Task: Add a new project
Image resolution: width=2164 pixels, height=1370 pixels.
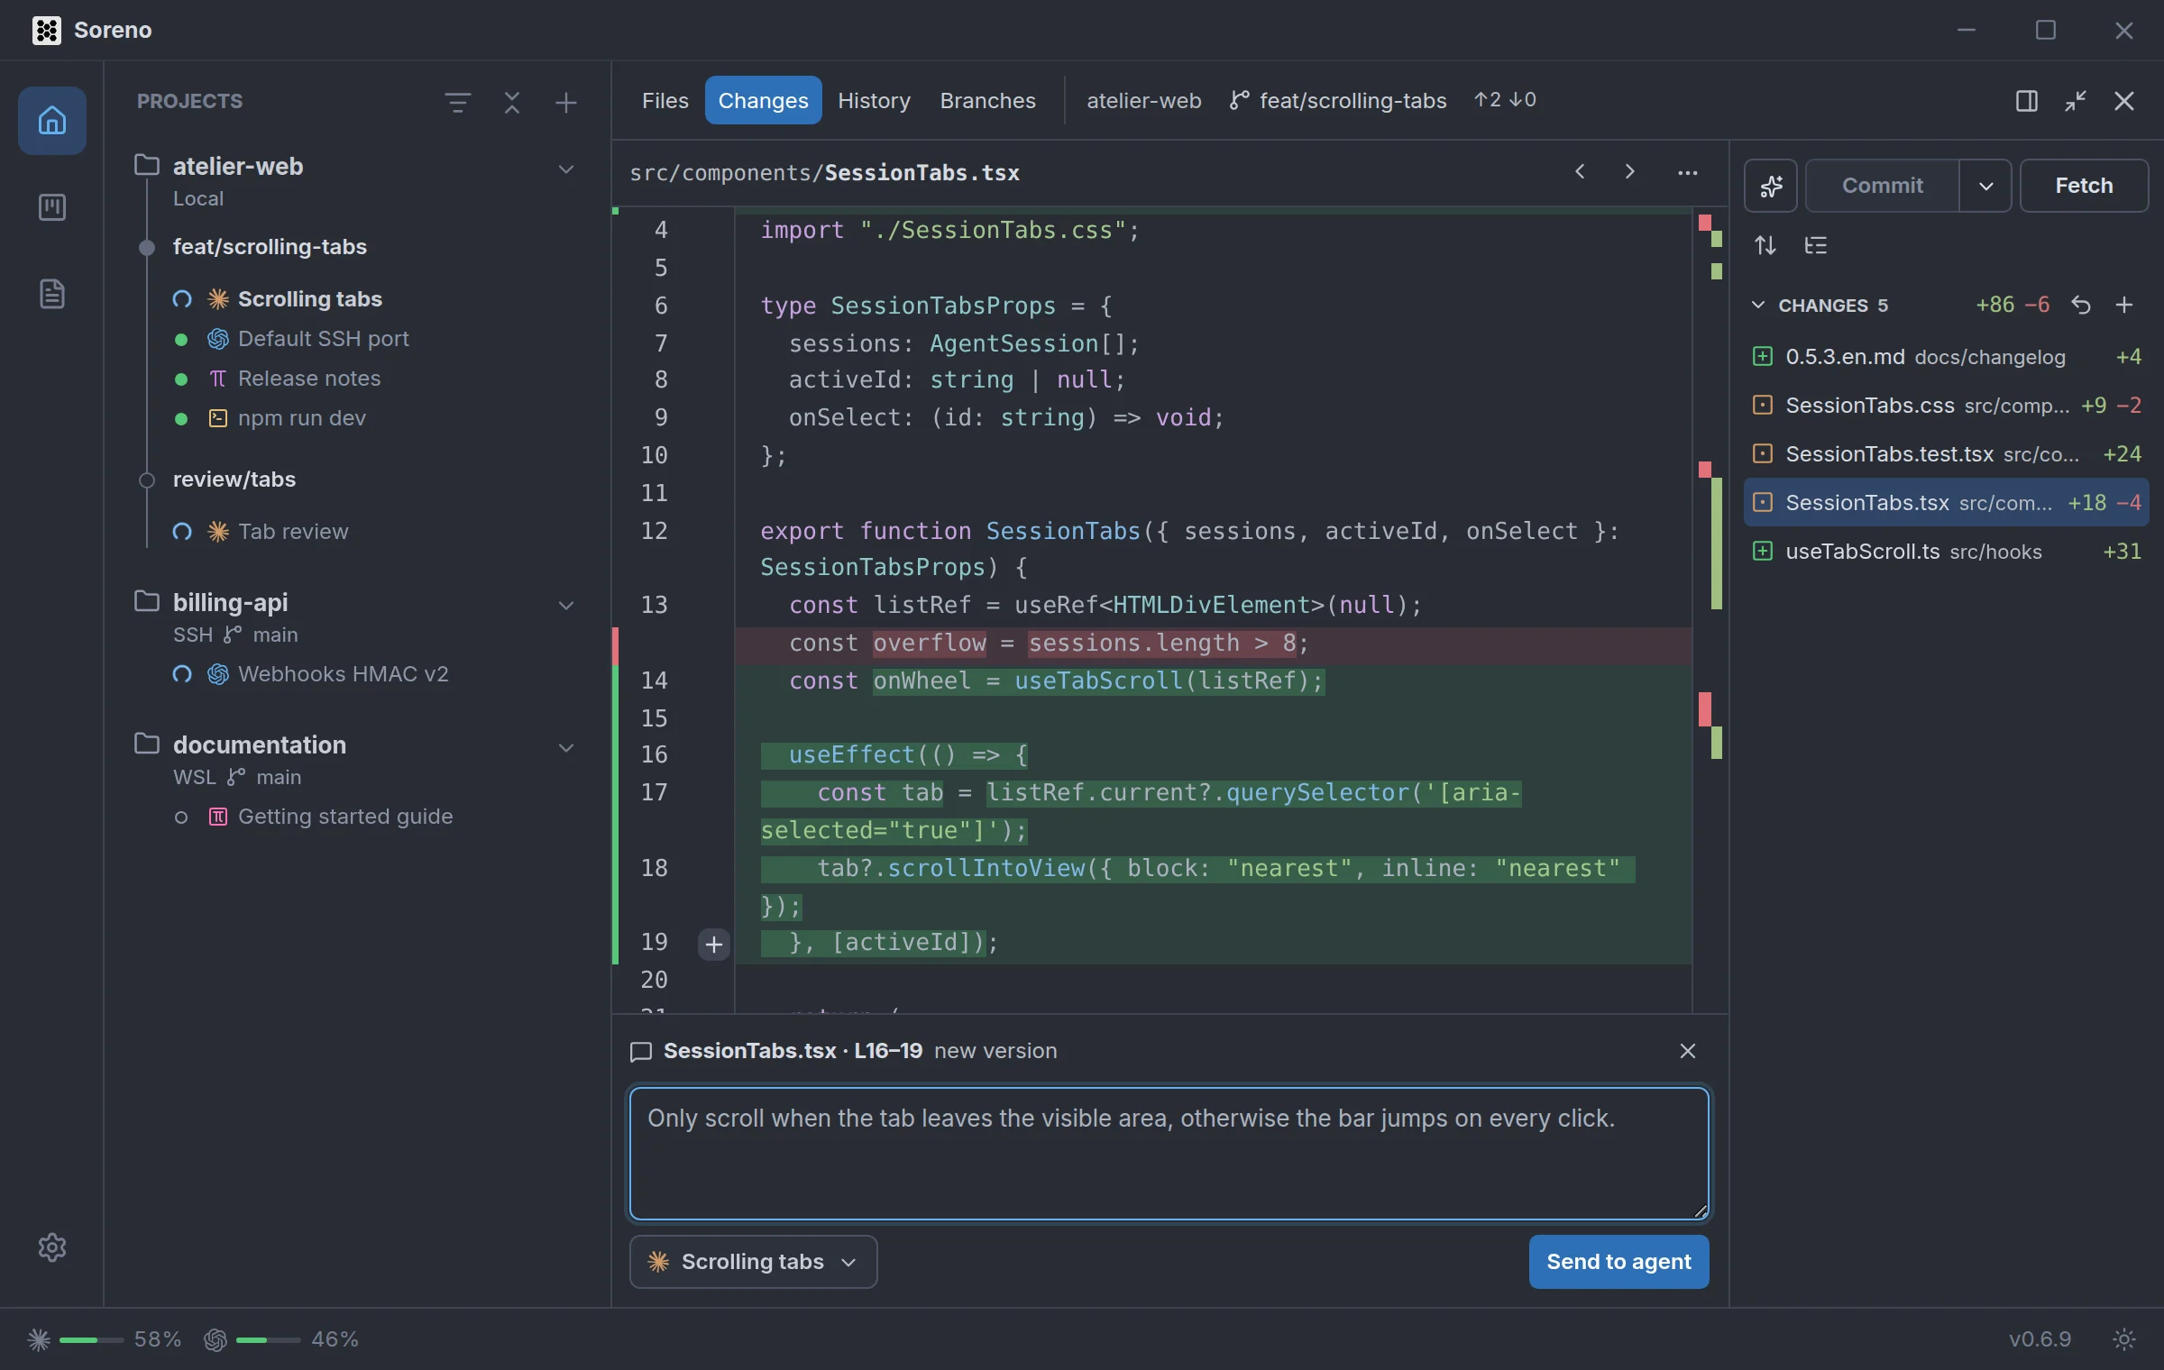Action: coord(565,102)
